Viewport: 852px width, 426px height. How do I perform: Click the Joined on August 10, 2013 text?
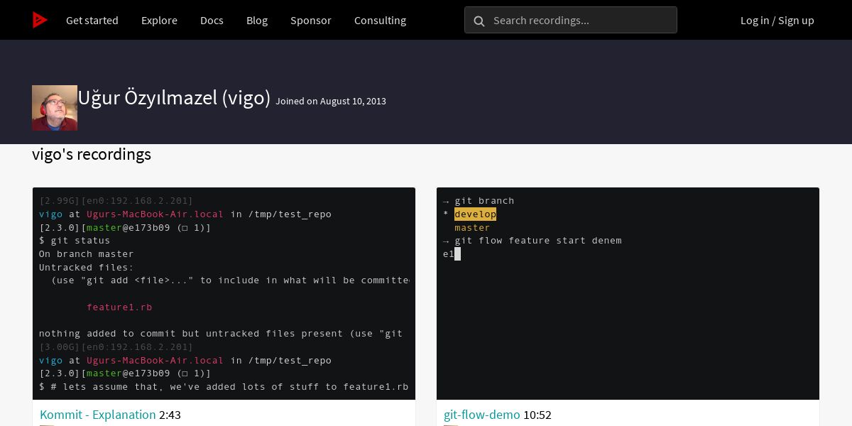pyautogui.click(x=331, y=102)
